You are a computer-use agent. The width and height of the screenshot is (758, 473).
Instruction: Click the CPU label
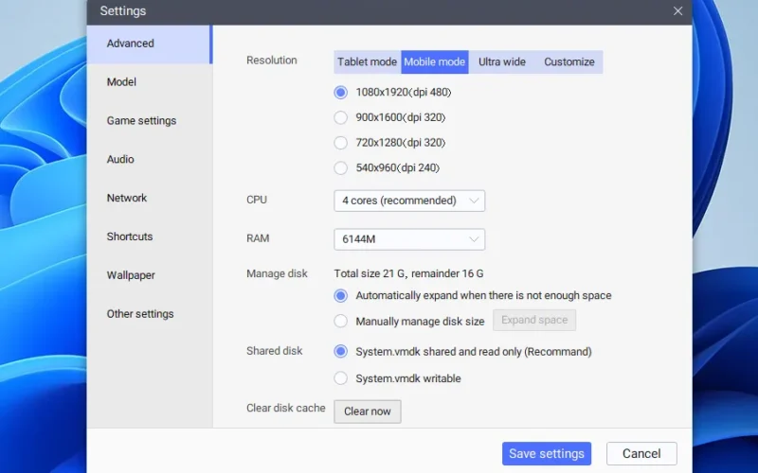[x=257, y=200]
